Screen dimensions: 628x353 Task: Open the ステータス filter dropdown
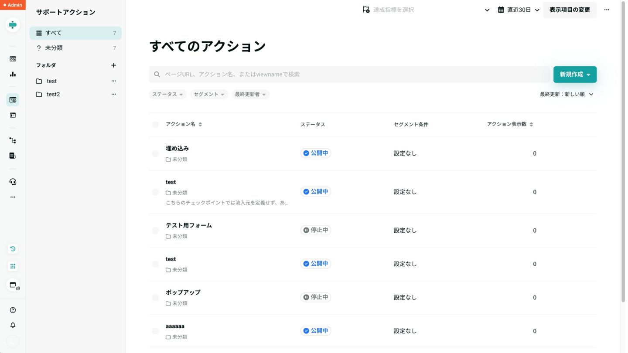click(x=167, y=94)
